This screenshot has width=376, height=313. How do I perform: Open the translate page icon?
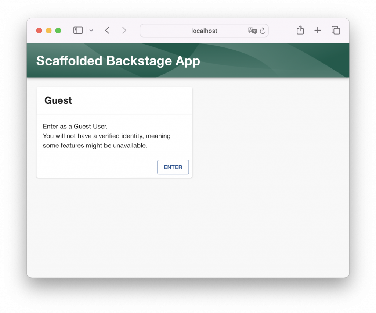pos(252,31)
